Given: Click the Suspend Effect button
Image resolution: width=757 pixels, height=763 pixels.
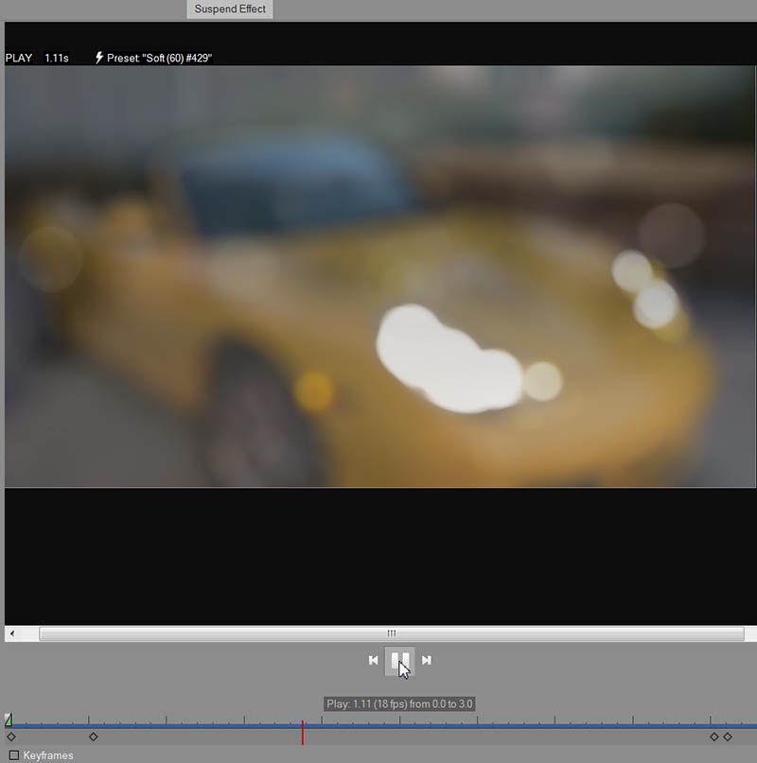Looking at the screenshot, I should [x=229, y=9].
